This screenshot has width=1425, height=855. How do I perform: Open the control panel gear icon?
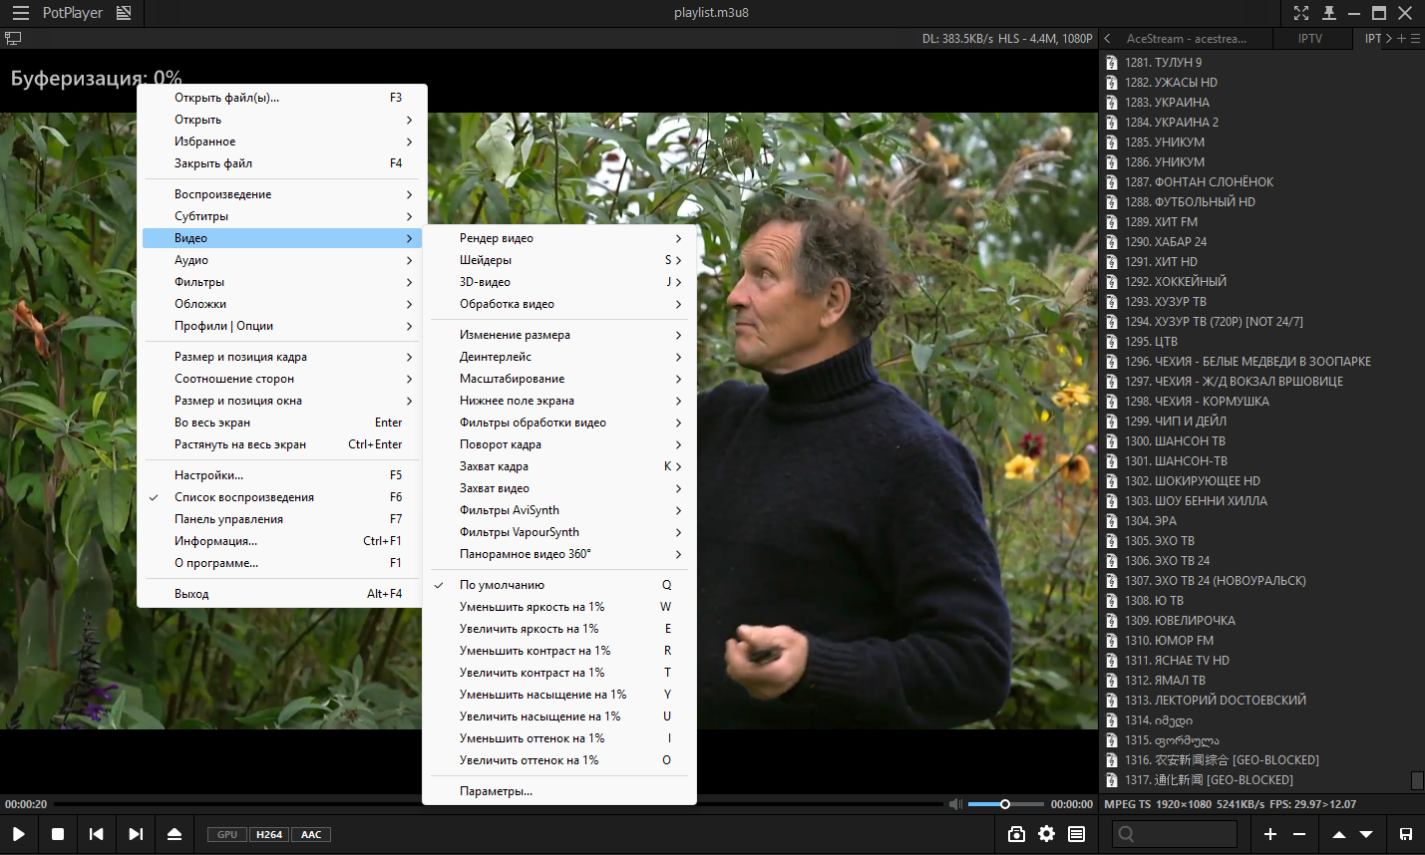1046,834
